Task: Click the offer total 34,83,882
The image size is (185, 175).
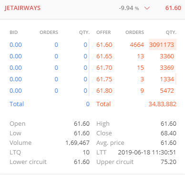Action: [x=163, y=104]
